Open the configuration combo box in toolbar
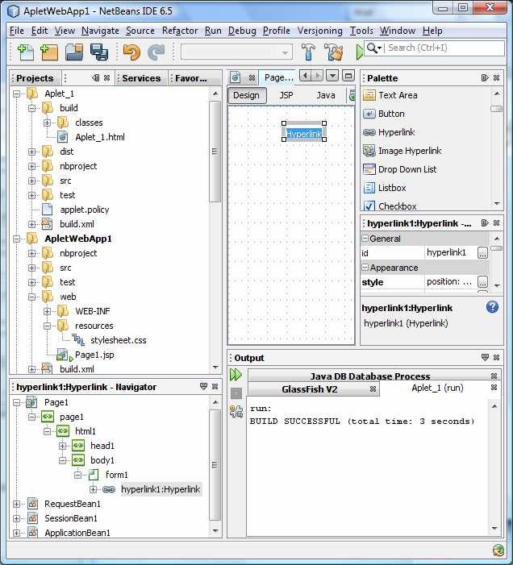This screenshot has height=565, width=513. (236, 52)
